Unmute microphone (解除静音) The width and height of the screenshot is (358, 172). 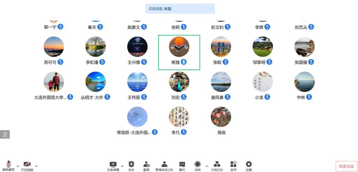(x=9, y=164)
